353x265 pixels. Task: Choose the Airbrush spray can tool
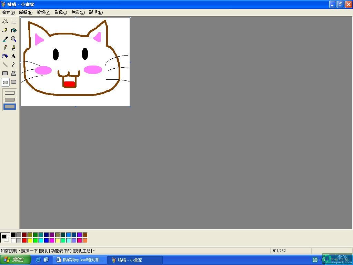[5, 56]
